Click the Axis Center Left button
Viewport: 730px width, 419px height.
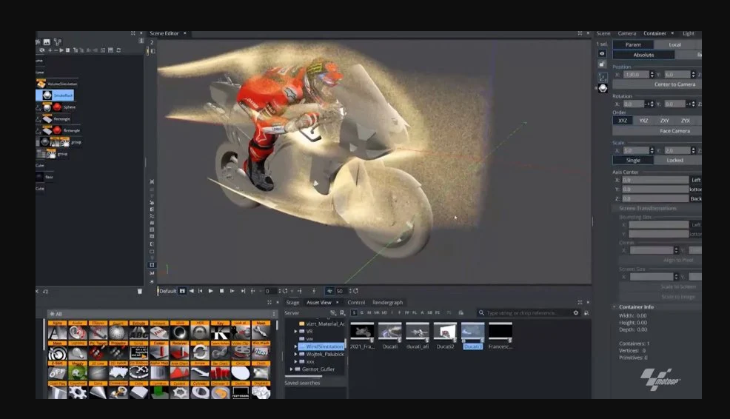[x=696, y=180]
